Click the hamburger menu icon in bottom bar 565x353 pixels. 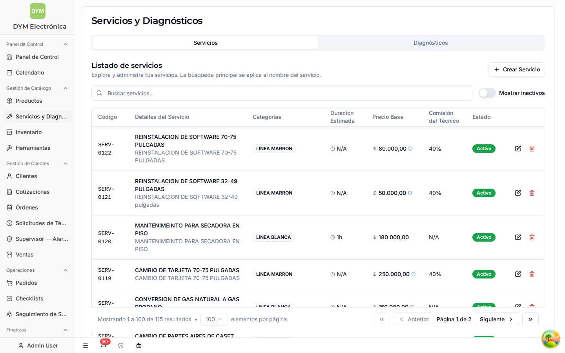click(86, 346)
